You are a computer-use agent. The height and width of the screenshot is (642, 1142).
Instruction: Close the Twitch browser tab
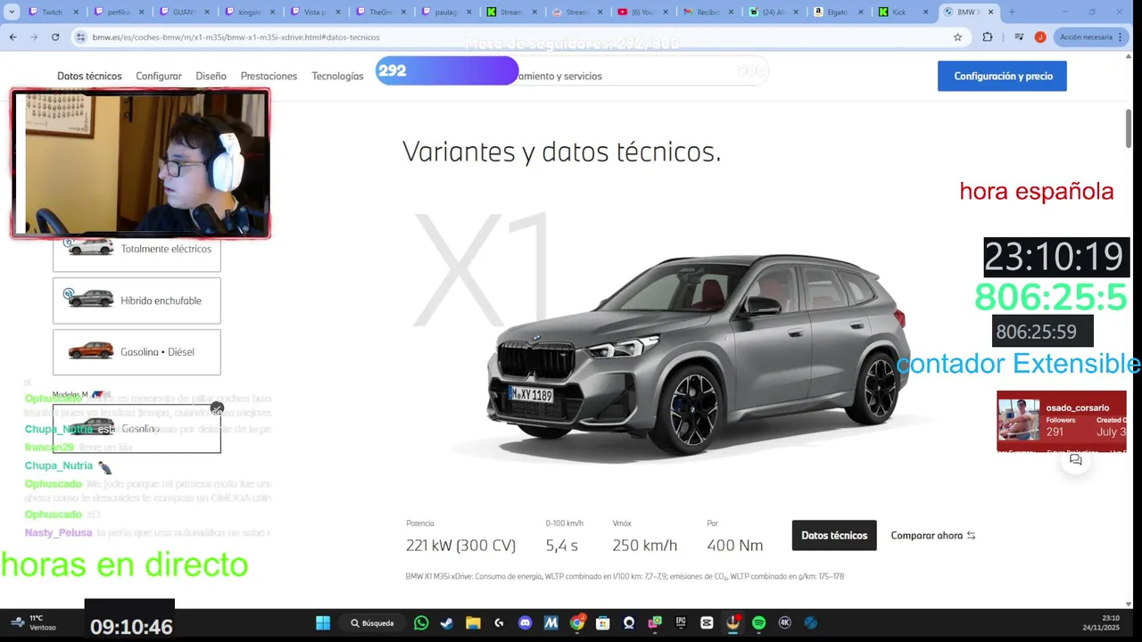click(x=76, y=12)
